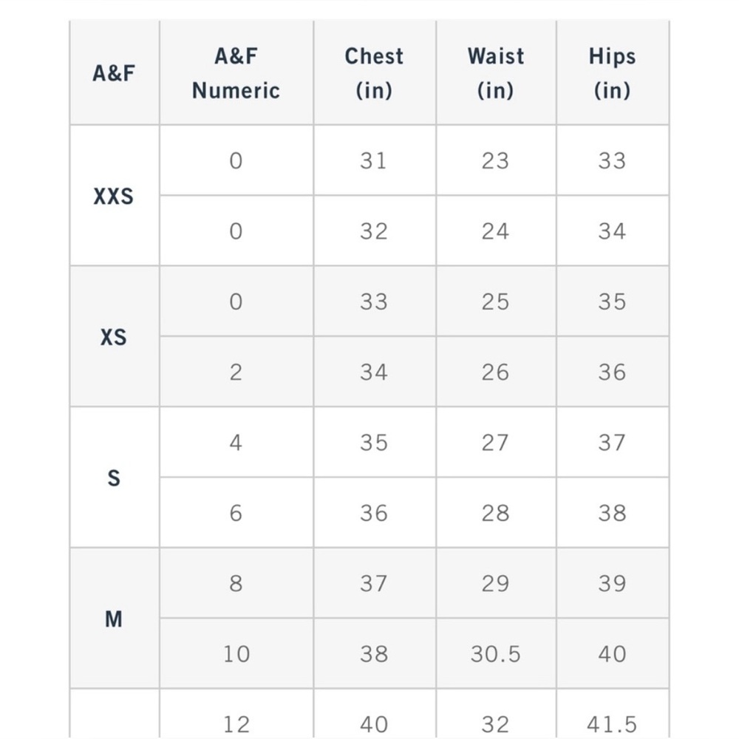739x739 pixels.
Task: Select the "Hips (in)" column header
Action: [612, 73]
